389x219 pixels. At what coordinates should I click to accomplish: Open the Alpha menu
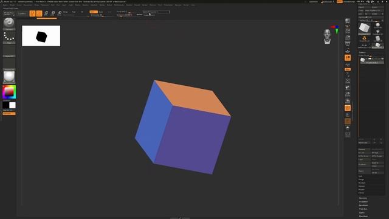(x=5, y=5)
